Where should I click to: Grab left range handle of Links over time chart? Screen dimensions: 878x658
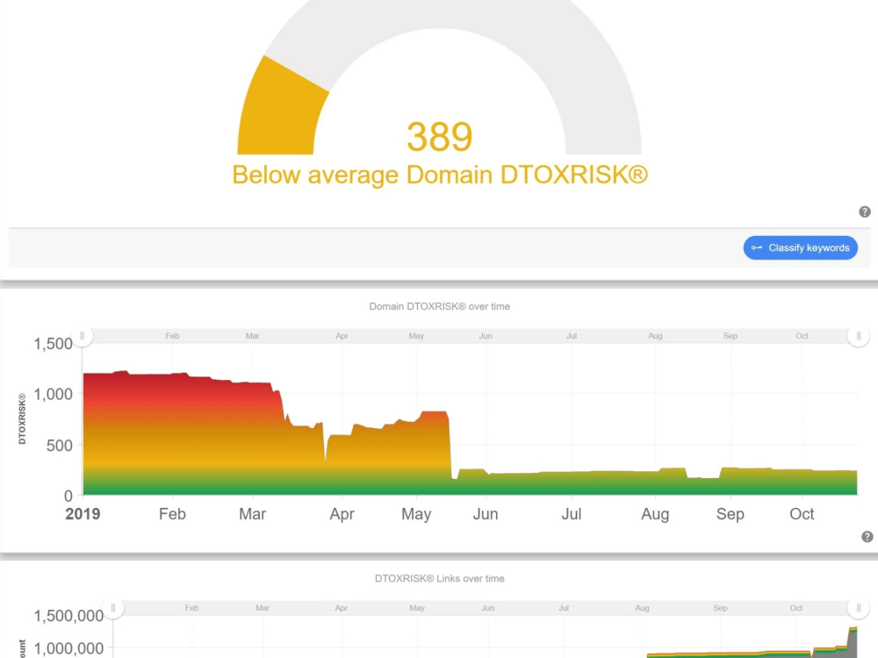pyautogui.click(x=113, y=608)
